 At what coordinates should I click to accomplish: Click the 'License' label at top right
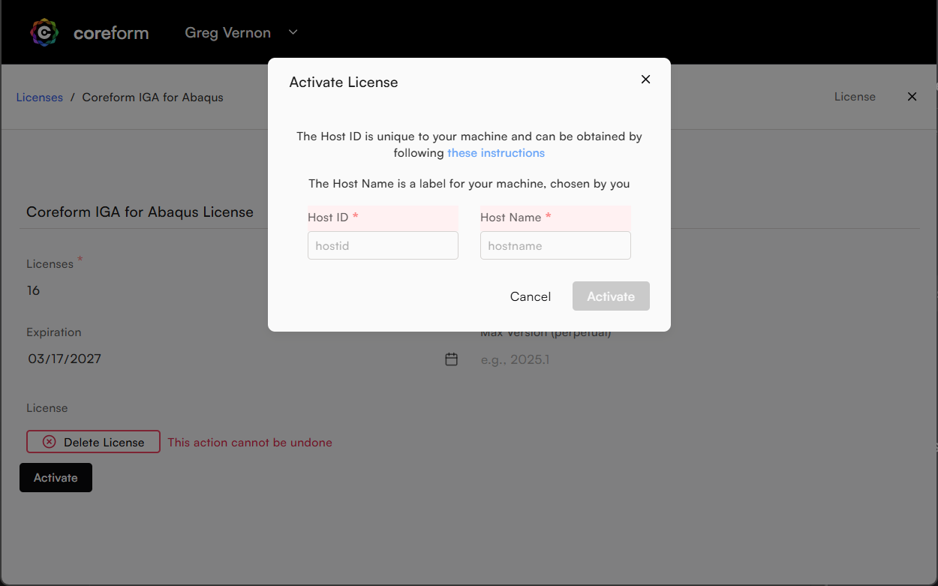[x=855, y=97]
